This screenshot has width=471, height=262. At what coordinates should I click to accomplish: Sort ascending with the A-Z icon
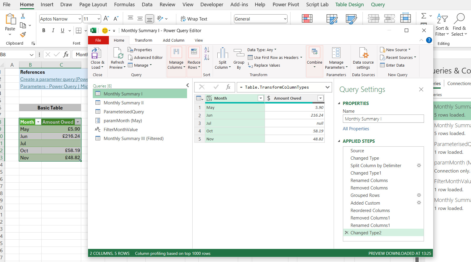[207, 50]
